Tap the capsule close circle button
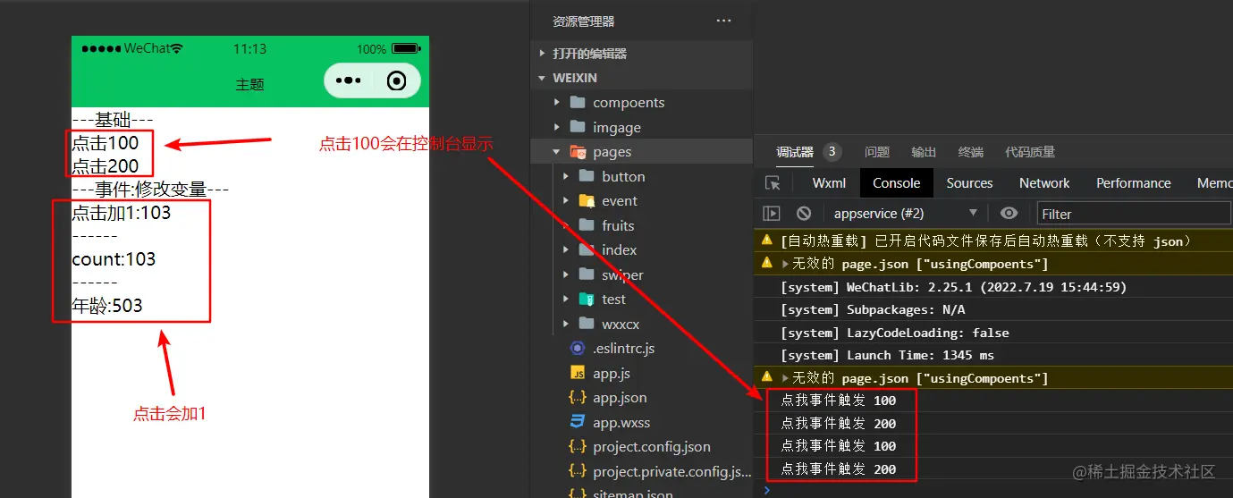The width and height of the screenshot is (1233, 498). click(397, 81)
